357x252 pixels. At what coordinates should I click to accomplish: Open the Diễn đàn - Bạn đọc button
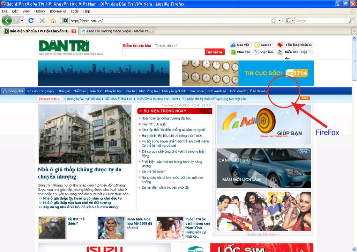295,52
